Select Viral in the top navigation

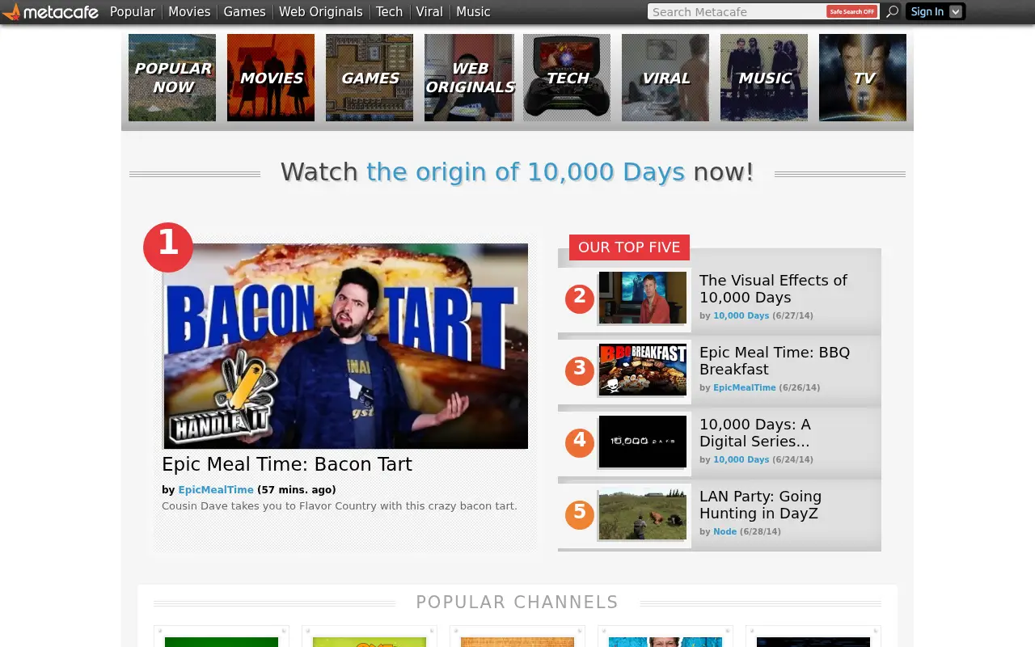(x=429, y=11)
